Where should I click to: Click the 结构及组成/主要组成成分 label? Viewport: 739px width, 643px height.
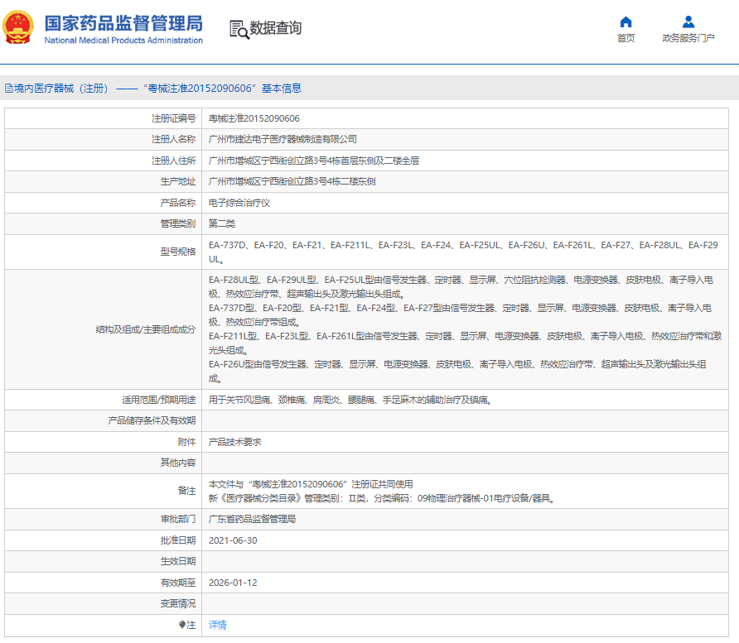click(146, 329)
